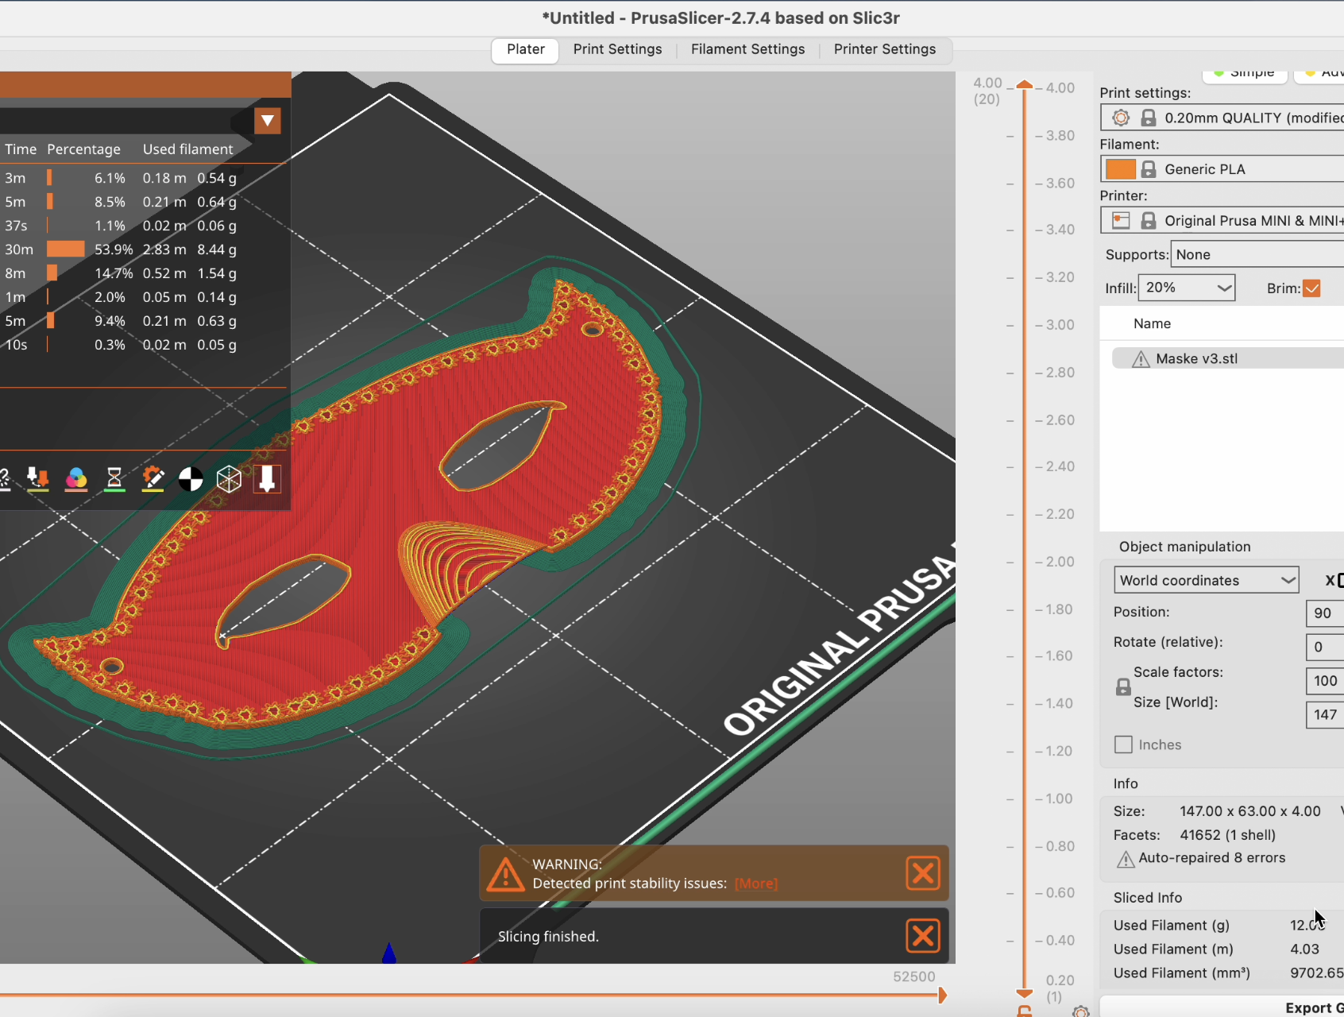
Task: Enable the Inches checkbox
Action: tap(1123, 744)
